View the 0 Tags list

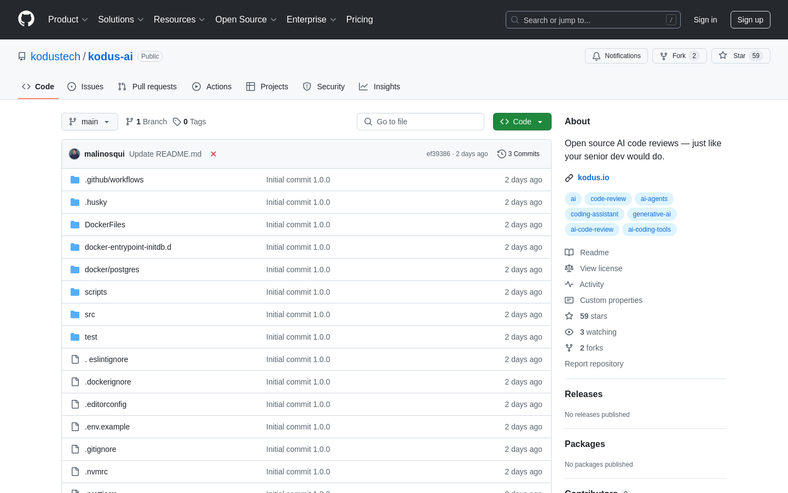pos(189,122)
